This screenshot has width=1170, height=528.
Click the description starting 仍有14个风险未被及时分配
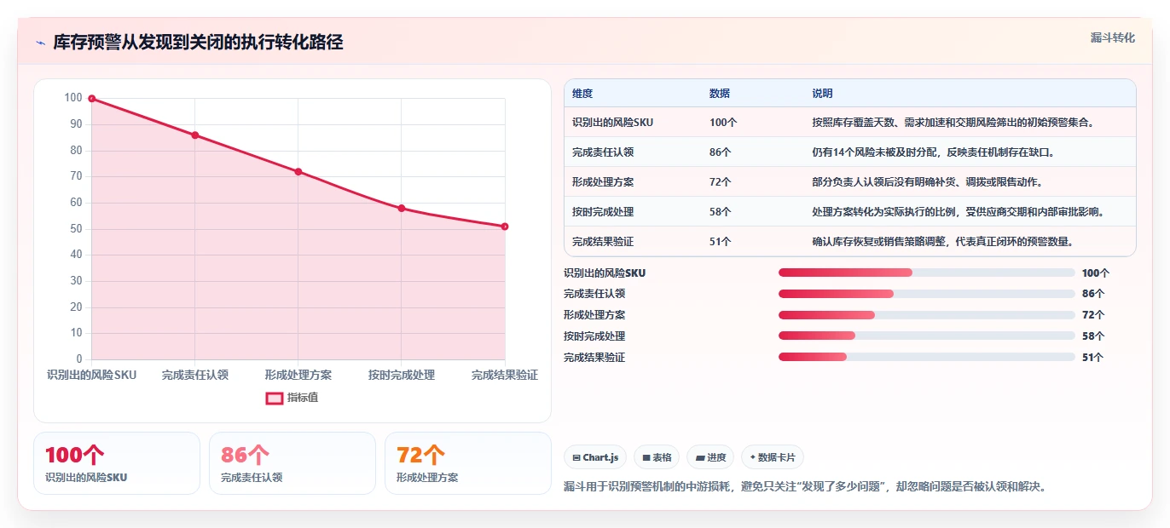coord(933,152)
